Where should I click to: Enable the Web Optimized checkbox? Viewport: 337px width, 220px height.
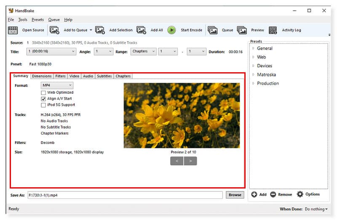click(43, 92)
